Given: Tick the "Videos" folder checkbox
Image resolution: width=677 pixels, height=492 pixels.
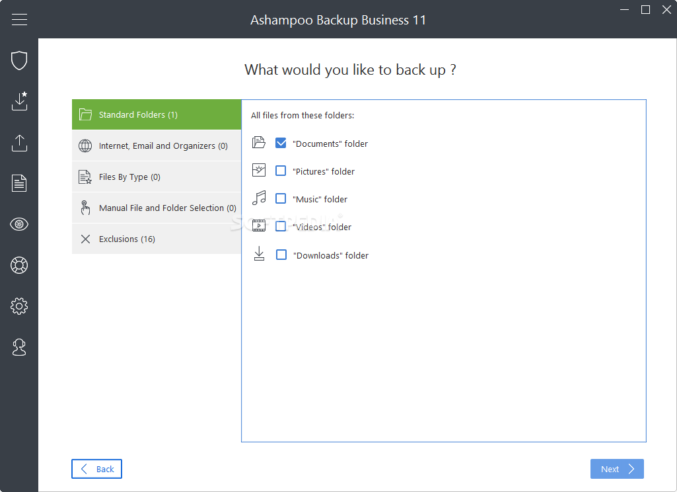Looking at the screenshot, I should coord(281,226).
